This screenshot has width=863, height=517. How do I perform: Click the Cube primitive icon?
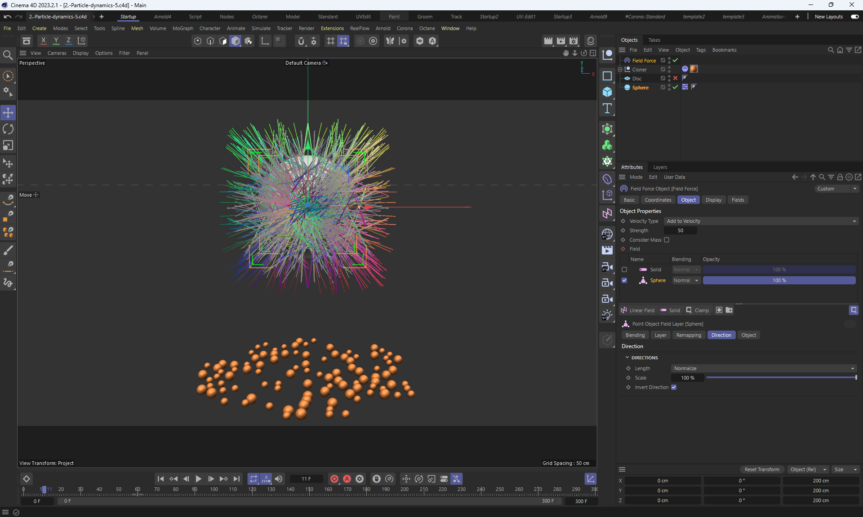pyautogui.click(x=607, y=92)
